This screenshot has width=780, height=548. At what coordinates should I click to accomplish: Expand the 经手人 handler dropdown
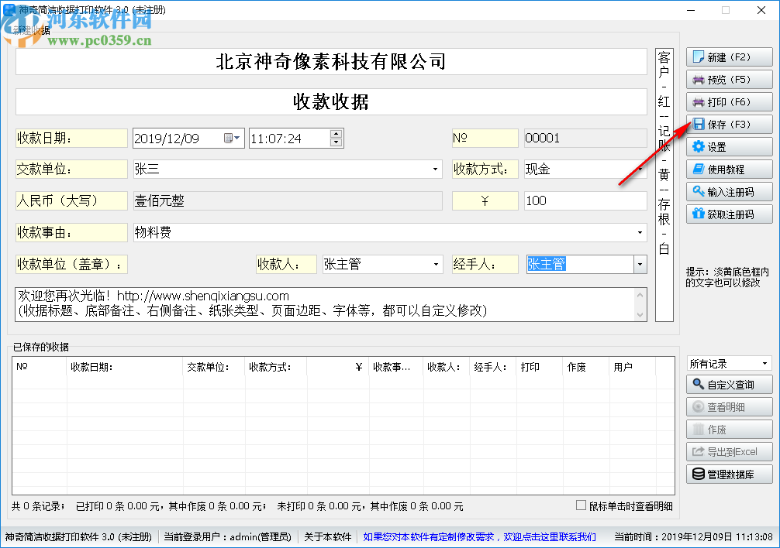point(639,264)
